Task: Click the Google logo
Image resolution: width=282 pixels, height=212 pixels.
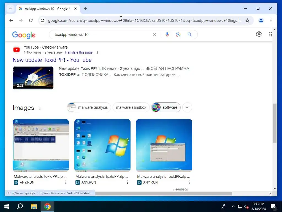Action: point(24,35)
